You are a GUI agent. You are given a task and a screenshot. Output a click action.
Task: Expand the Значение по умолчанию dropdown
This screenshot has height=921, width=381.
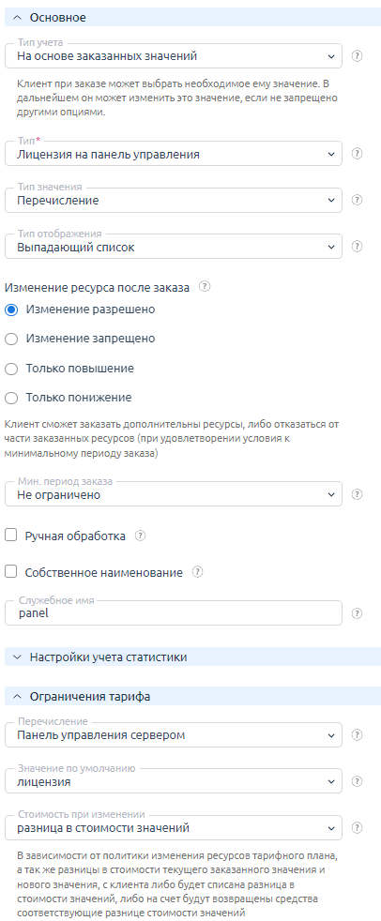coord(174,782)
